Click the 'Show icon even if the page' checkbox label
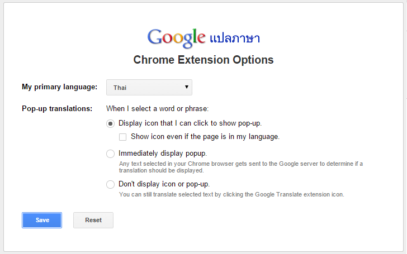407x254 pixels. click(x=205, y=137)
